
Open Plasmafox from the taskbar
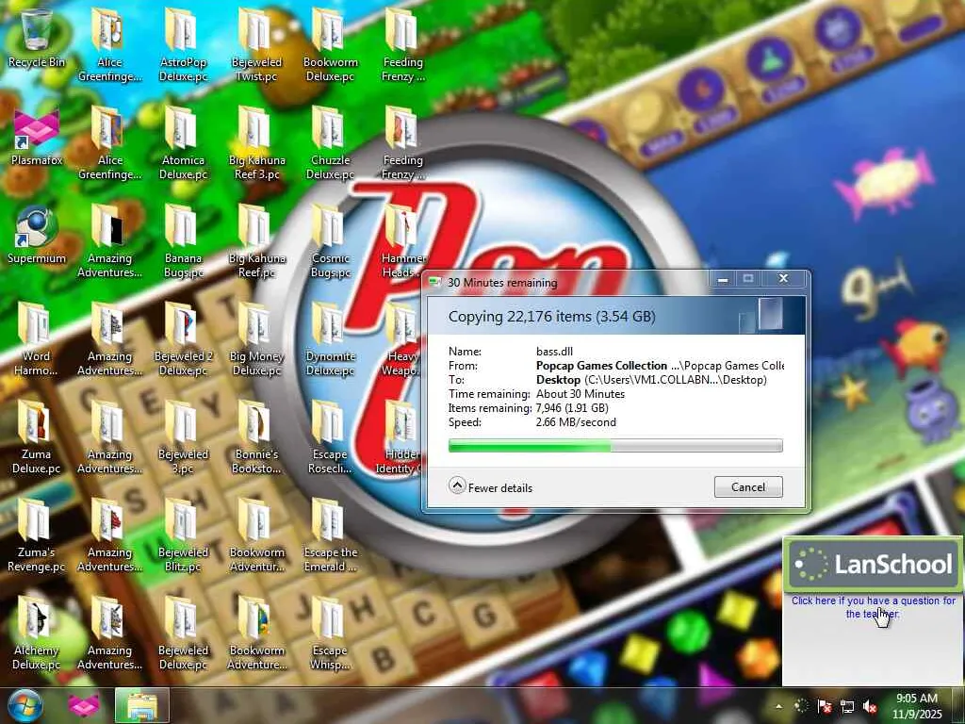point(83,705)
